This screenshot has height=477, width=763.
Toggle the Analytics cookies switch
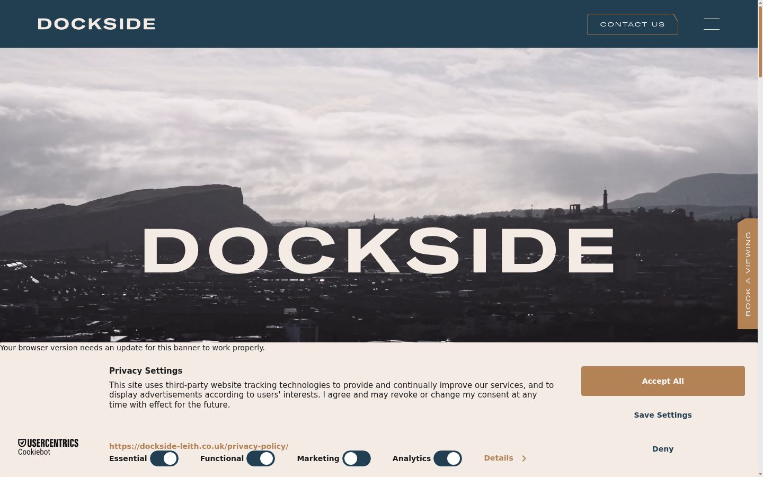[448, 458]
